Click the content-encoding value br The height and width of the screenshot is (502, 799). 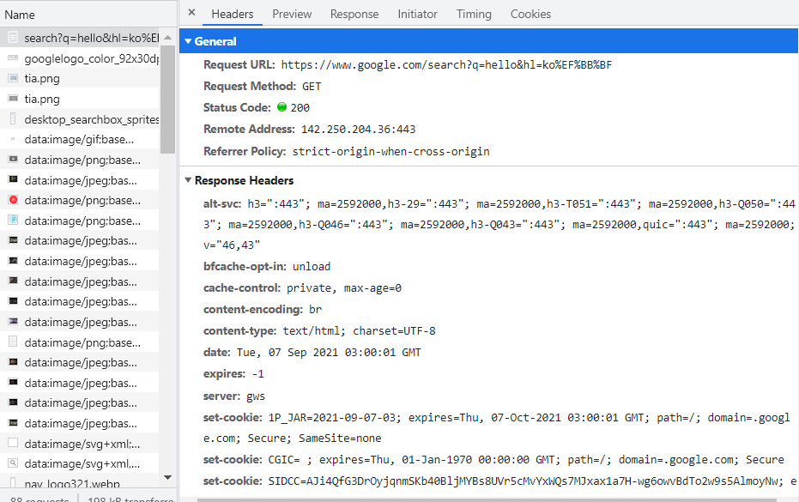point(315,310)
